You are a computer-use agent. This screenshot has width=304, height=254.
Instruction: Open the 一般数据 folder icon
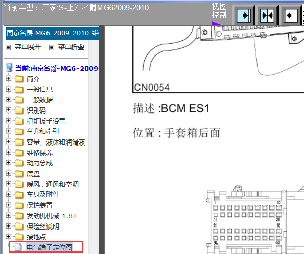coord(19,100)
